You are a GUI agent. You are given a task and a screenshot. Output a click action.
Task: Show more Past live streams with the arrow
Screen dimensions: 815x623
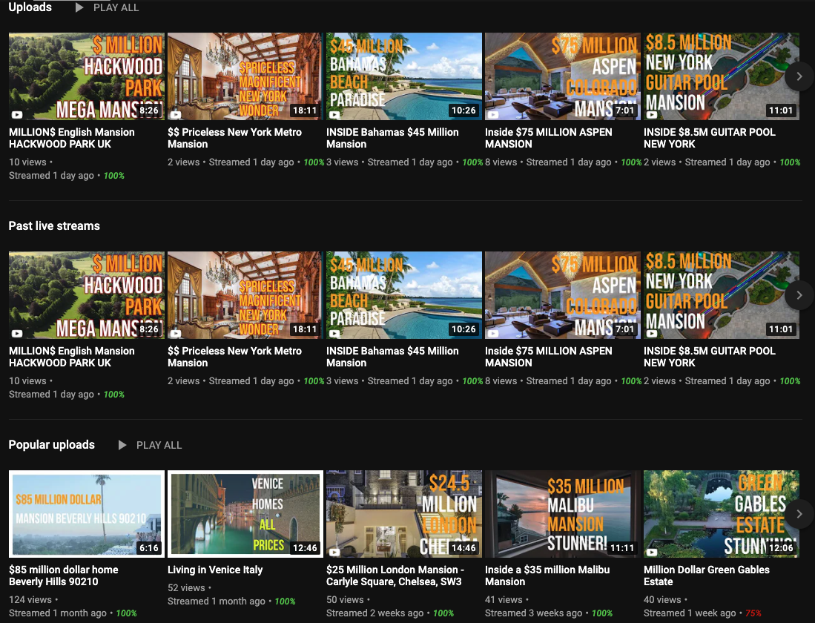799,295
